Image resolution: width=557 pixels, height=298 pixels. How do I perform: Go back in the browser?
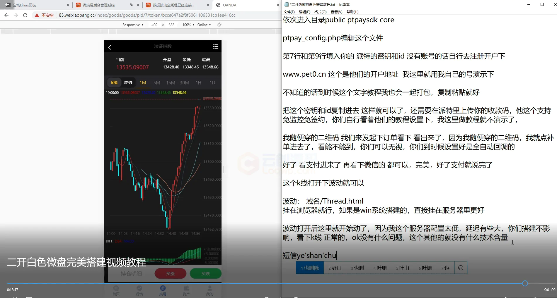click(x=6, y=15)
